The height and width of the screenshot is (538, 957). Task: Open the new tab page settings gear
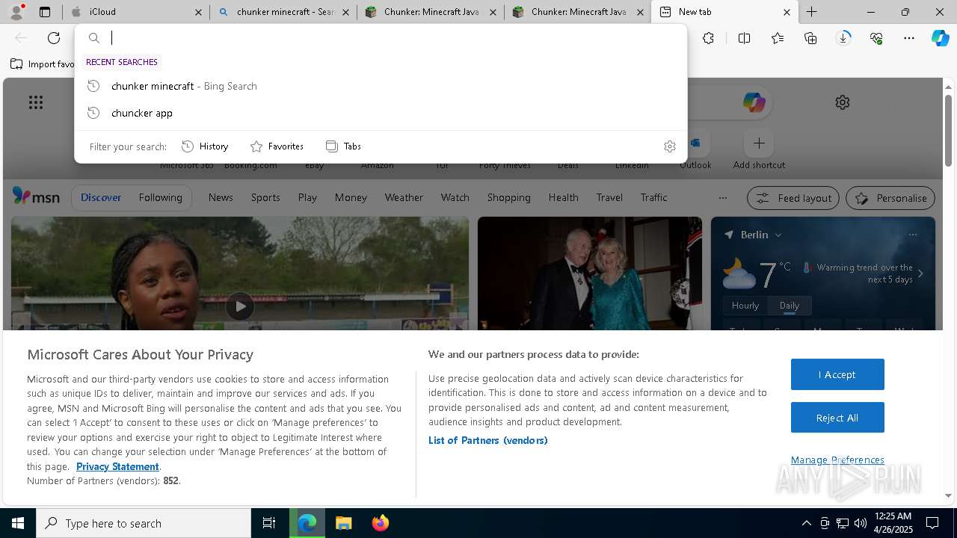[x=843, y=102]
